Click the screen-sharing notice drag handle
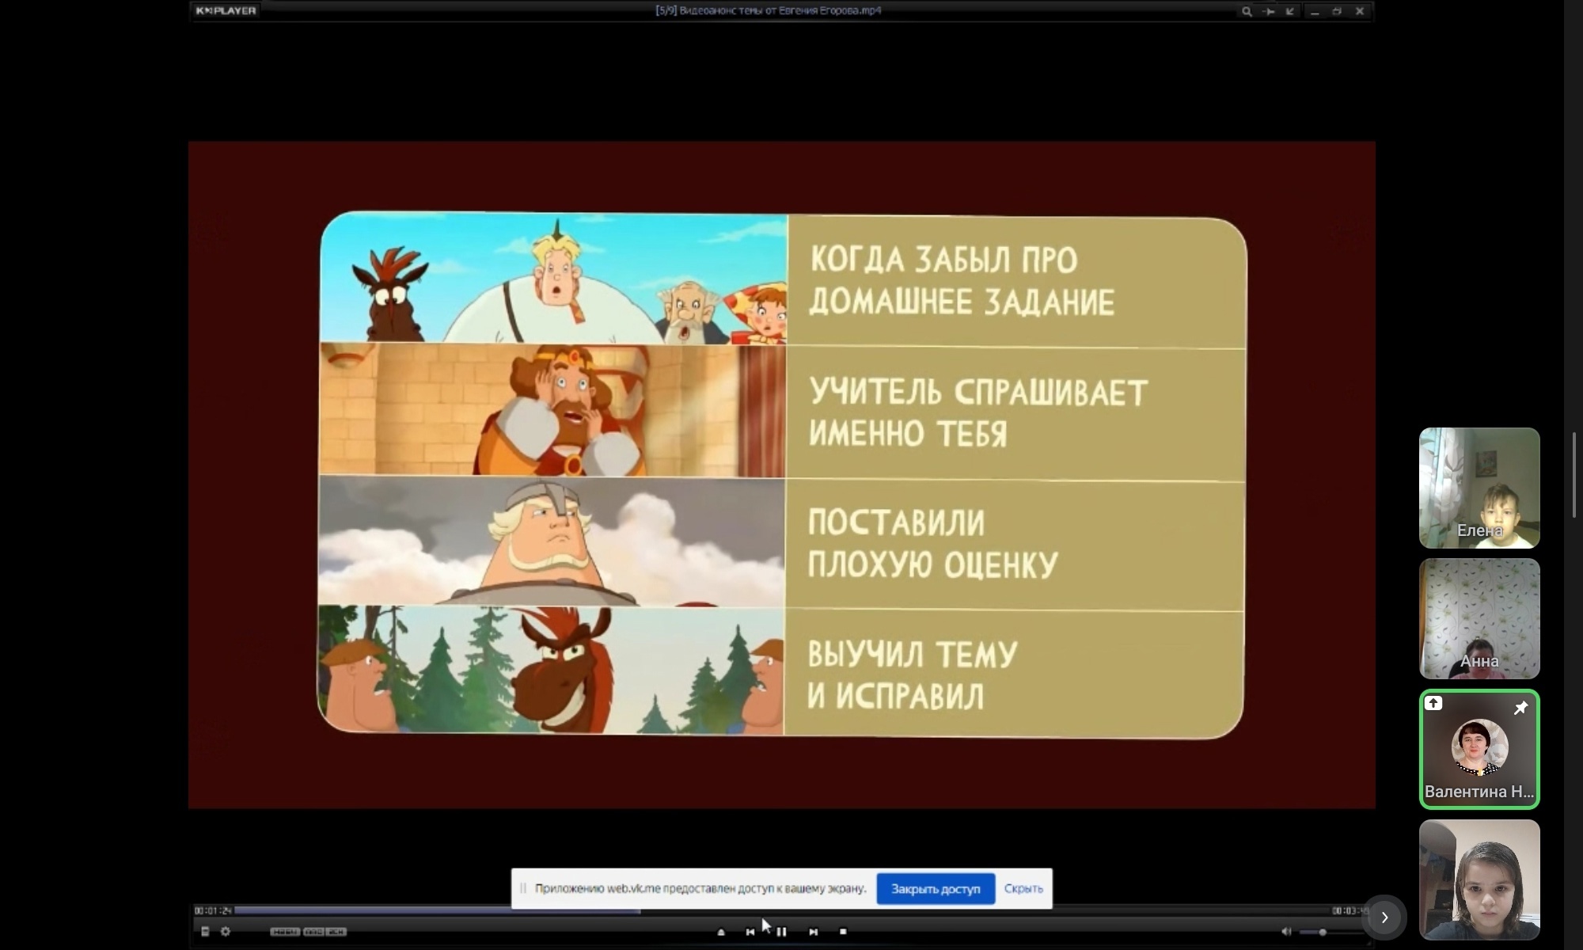1583x950 pixels. click(x=522, y=888)
